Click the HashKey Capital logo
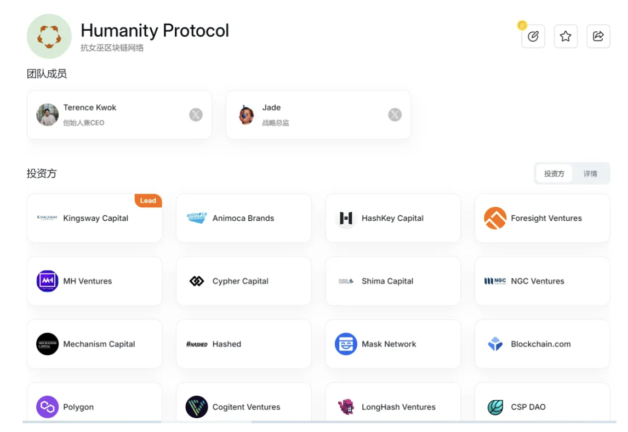Image resolution: width=628 pixels, height=432 pixels. (346, 218)
